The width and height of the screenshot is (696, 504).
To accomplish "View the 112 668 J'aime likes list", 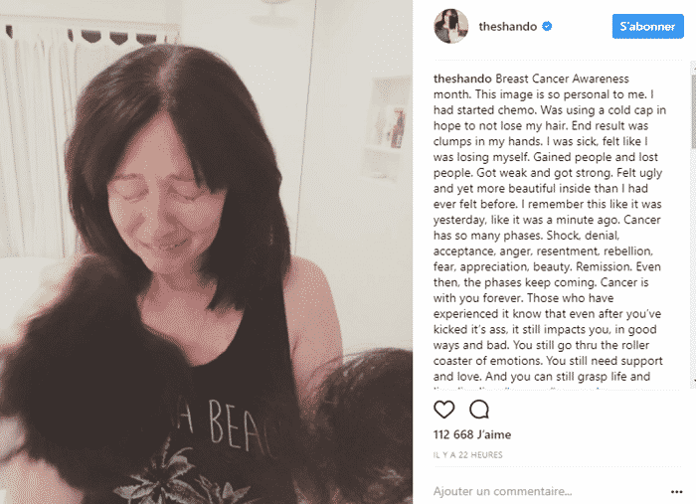I will pos(472,434).
